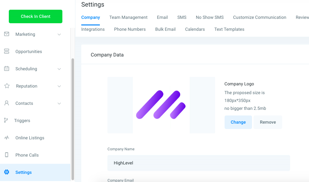The image size is (309, 182).
Task: Expand the Reputation menu chevron
Action: point(59,86)
